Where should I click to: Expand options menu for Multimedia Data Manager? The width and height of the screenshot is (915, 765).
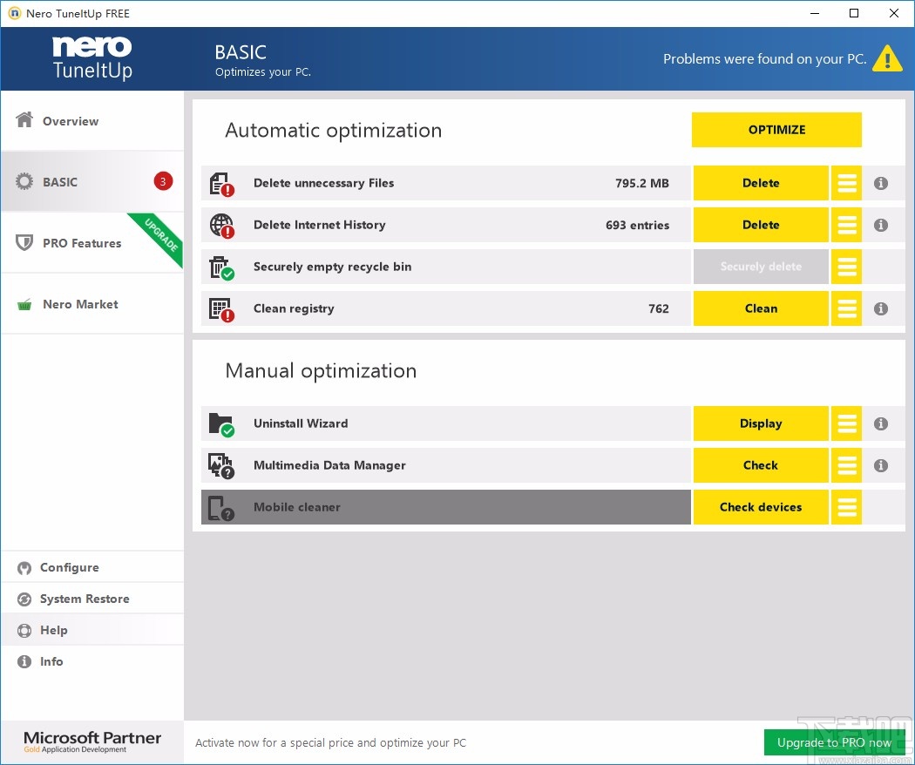pyautogui.click(x=847, y=465)
